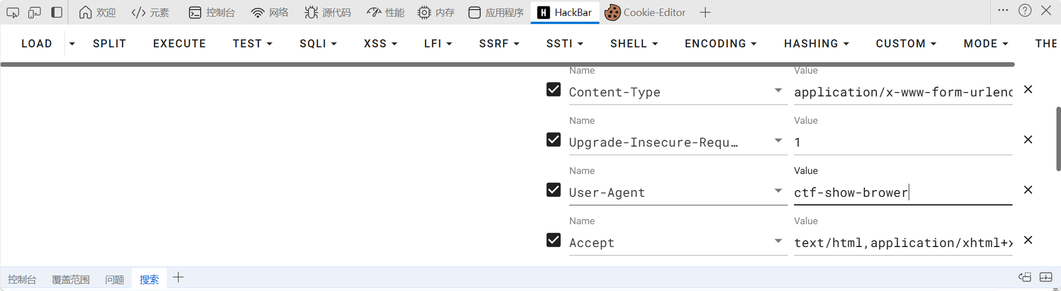Click the dock sidebar toggle icon
This screenshot has height=291, width=1061.
[56, 13]
